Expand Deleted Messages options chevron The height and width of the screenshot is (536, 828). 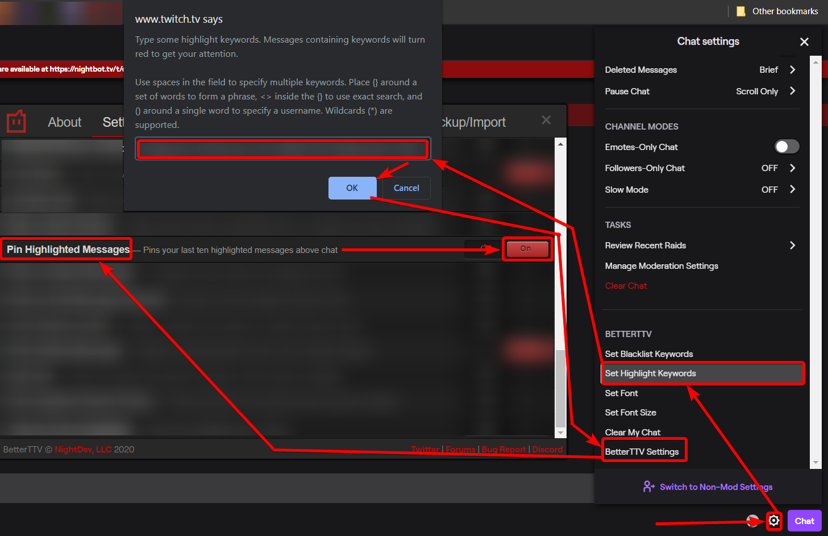[x=793, y=69]
